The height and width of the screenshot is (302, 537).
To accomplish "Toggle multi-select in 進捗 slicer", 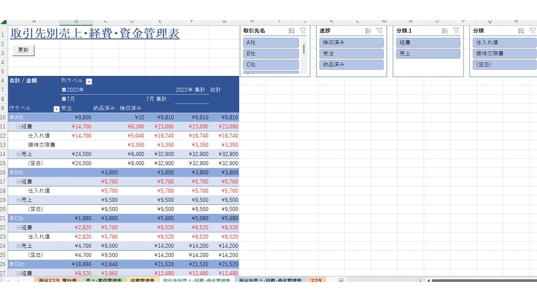I will pos(368,31).
